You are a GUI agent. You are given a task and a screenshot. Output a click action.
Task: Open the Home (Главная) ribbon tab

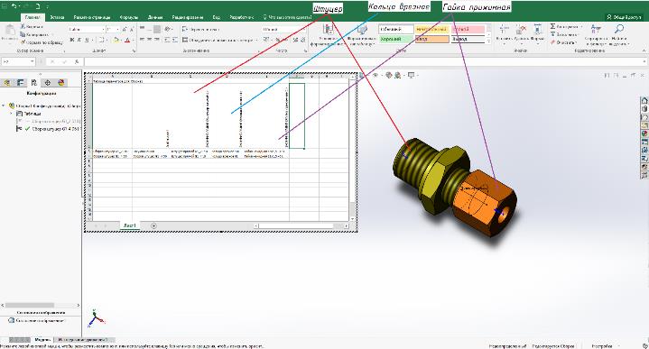(x=32, y=17)
